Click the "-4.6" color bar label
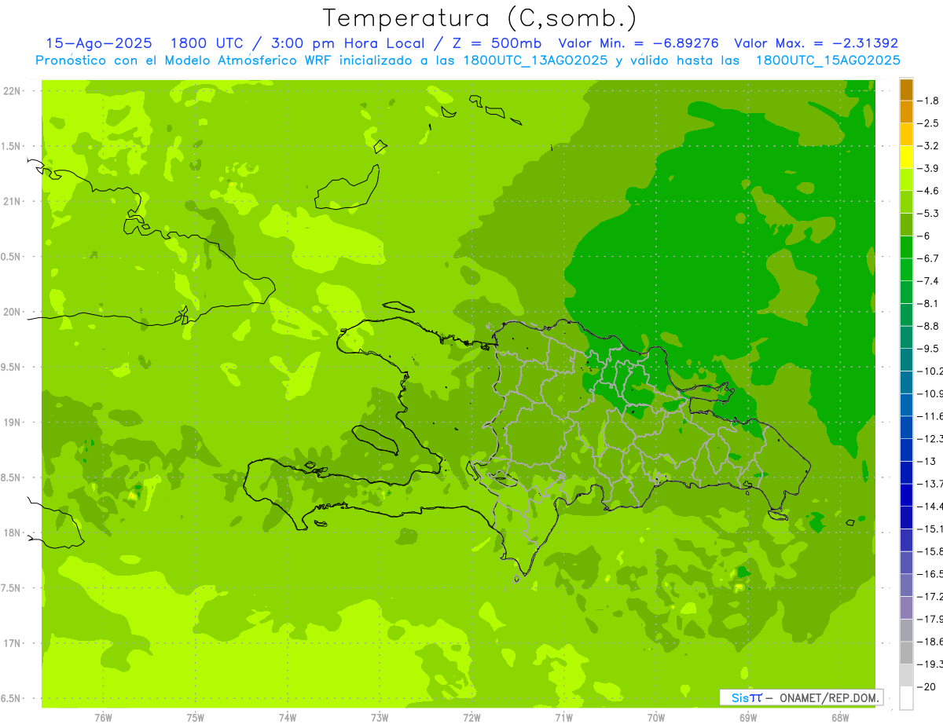Image resolution: width=943 pixels, height=728 pixels. click(x=929, y=191)
